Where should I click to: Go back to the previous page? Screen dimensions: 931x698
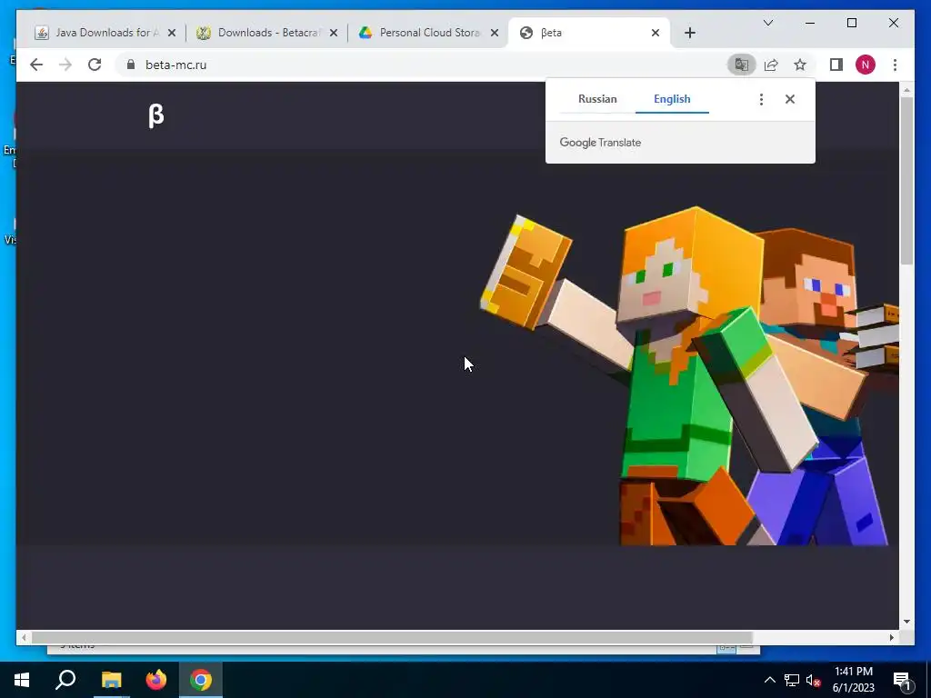pos(36,65)
